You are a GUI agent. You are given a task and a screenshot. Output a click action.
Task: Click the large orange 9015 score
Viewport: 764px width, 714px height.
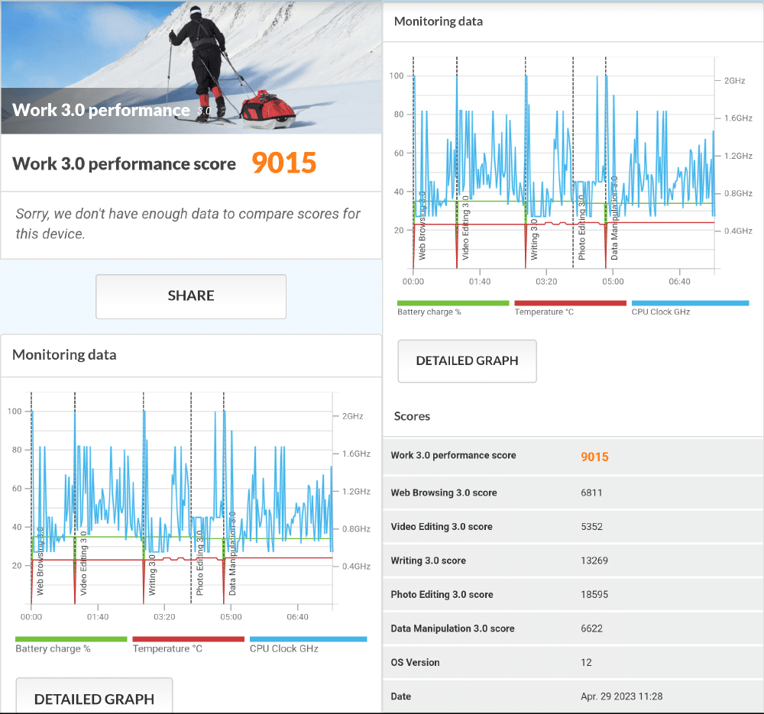click(284, 163)
